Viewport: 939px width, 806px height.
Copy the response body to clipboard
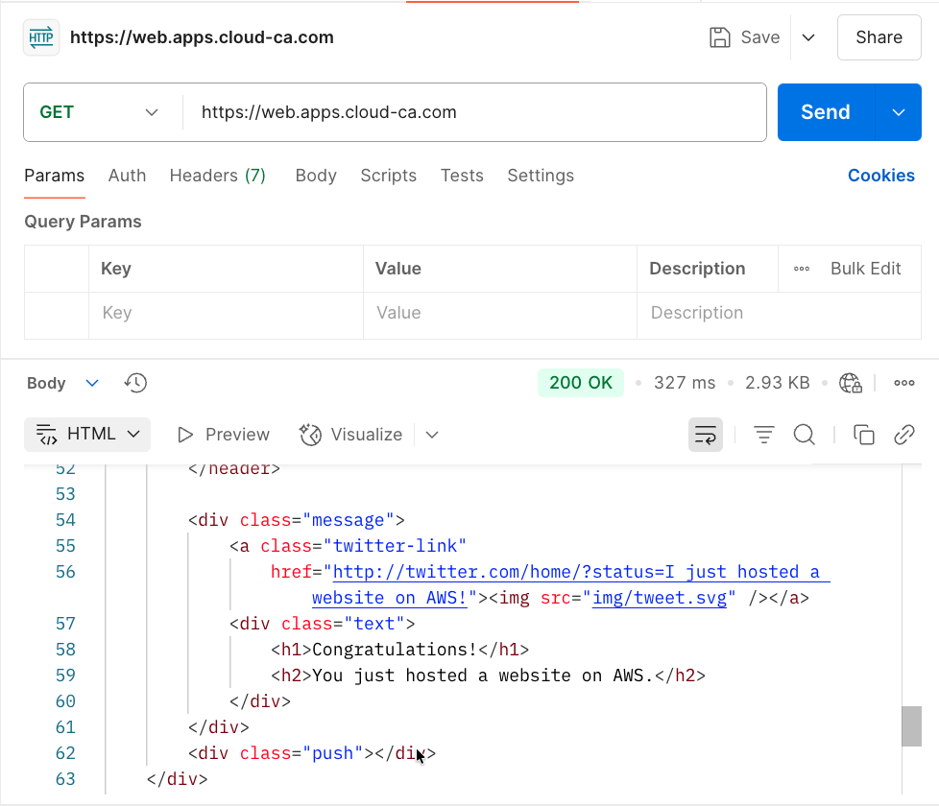pyautogui.click(x=863, y=435)
